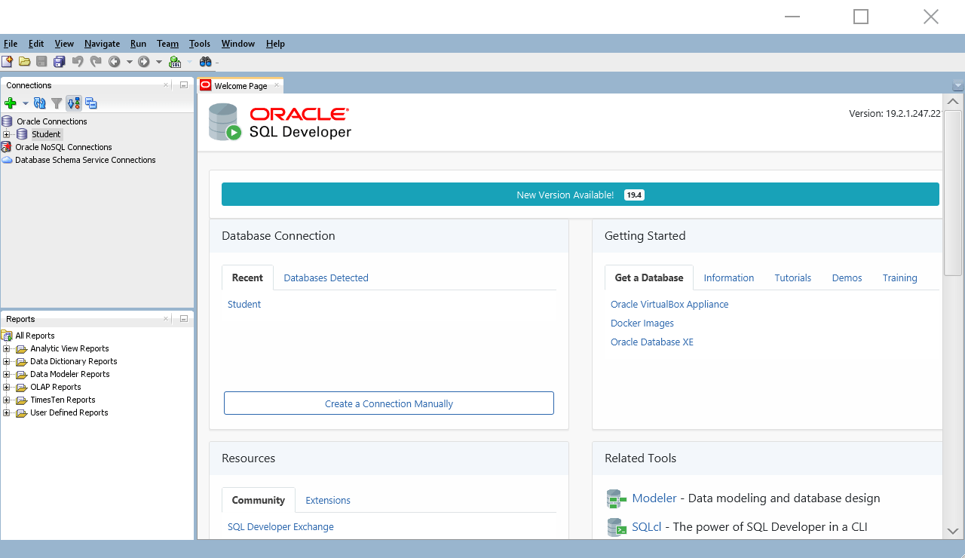Image resolution: width=965 pixels, height=558 pixels.
Task: Click the Save All toolbar icon
Action: point(59,62)
